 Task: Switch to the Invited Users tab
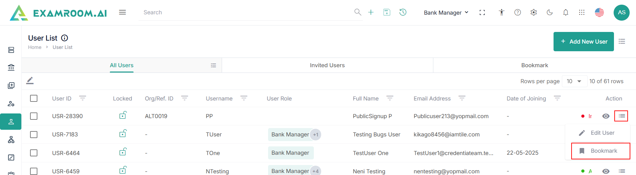[327, 65]
